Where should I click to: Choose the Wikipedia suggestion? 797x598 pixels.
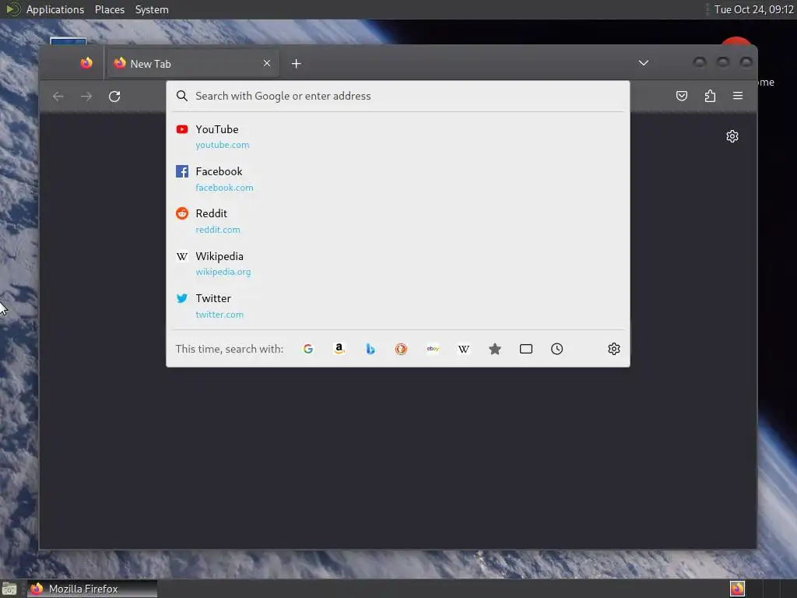pyautogui.click(x=398, y=263)
